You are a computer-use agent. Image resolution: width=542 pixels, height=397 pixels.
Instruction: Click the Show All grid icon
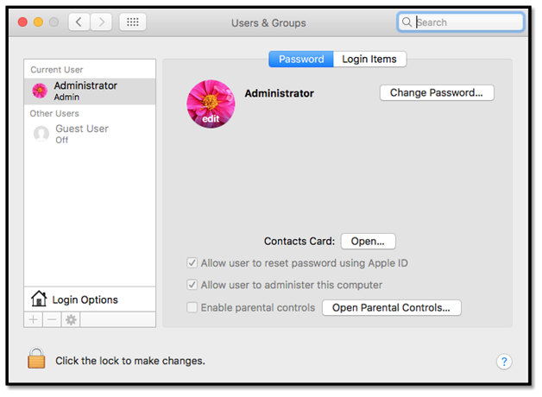(132, 22)
